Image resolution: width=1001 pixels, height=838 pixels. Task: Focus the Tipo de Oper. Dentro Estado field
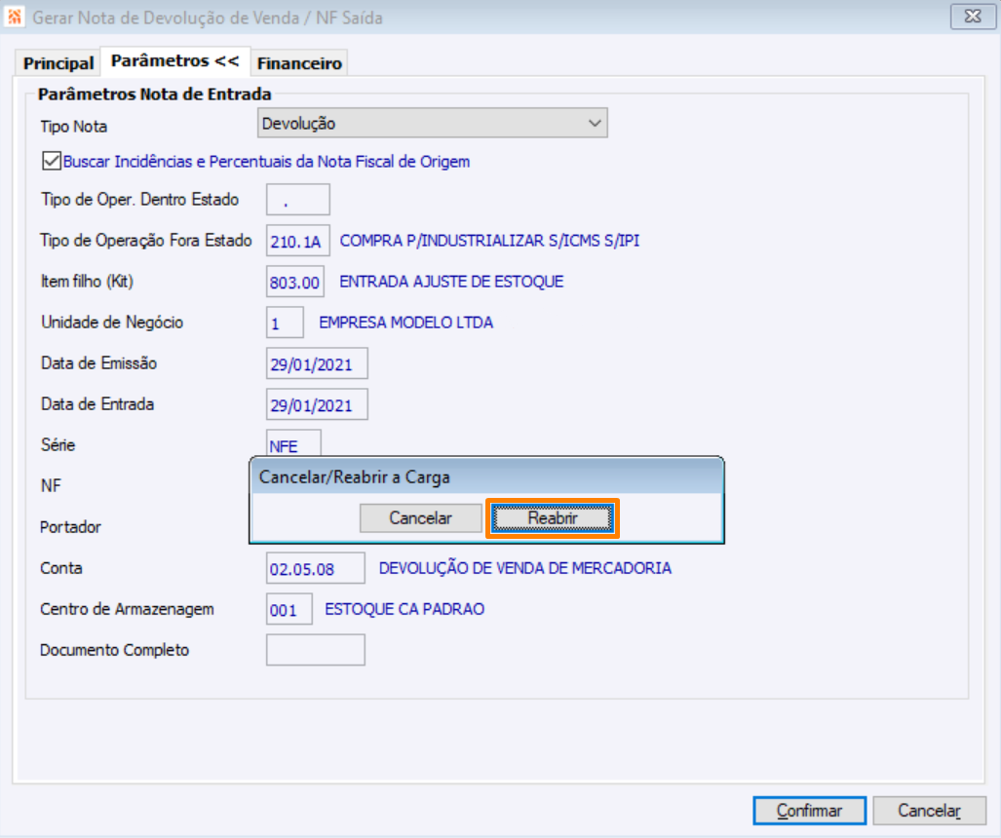tap(298, 200)
